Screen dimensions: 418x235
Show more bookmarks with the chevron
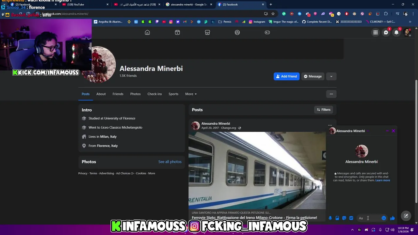click(410, 22)
